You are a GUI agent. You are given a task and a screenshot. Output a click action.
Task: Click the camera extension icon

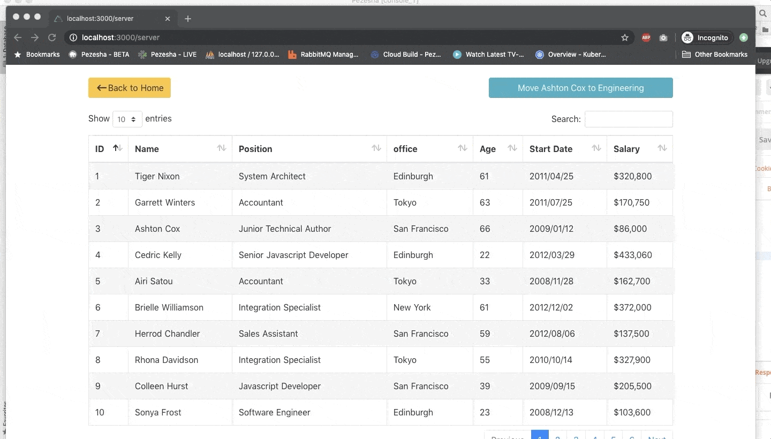663,37
